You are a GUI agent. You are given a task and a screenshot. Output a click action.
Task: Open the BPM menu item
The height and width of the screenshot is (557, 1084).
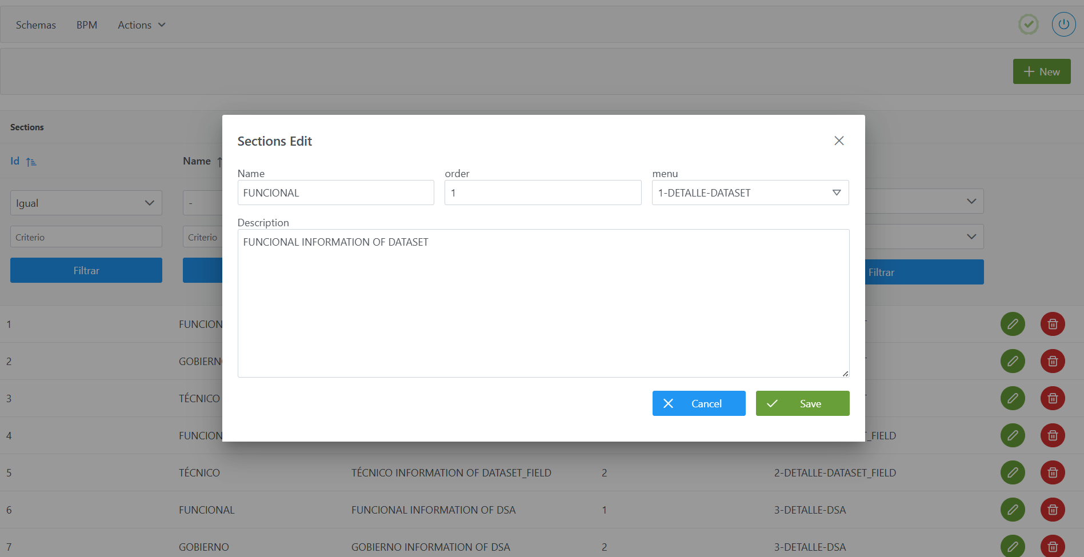pyautogui.click(x=87, y=25)
